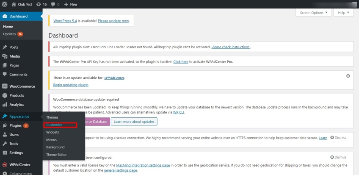Select Customize in the Appearance submenu

click(x=54, y=125)
